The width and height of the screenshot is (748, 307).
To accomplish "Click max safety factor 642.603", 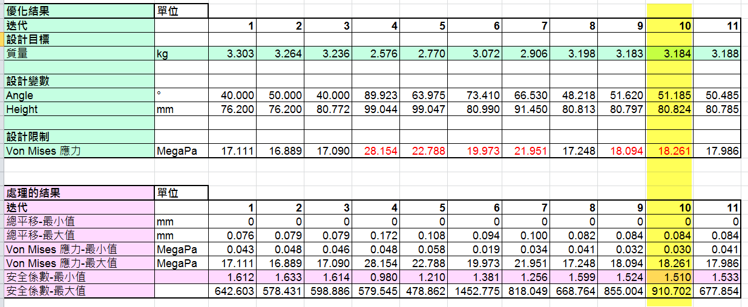I will click(232, 291).
